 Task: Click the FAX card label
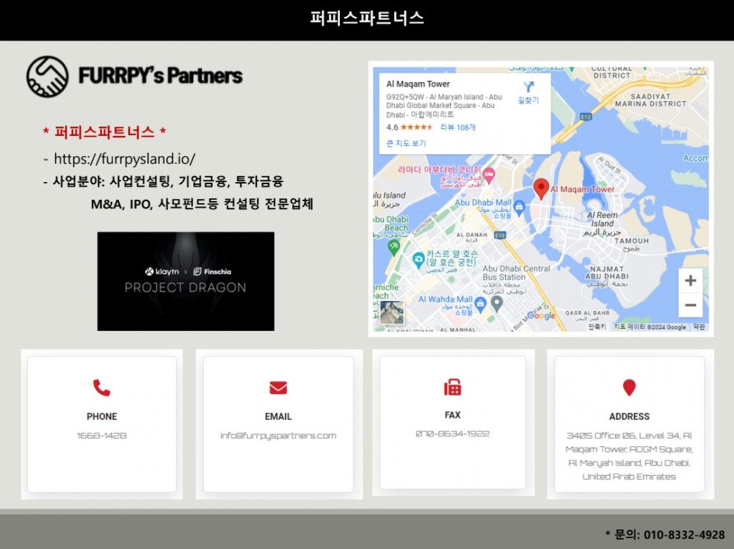pyautogui.click(x=453, y=415)
